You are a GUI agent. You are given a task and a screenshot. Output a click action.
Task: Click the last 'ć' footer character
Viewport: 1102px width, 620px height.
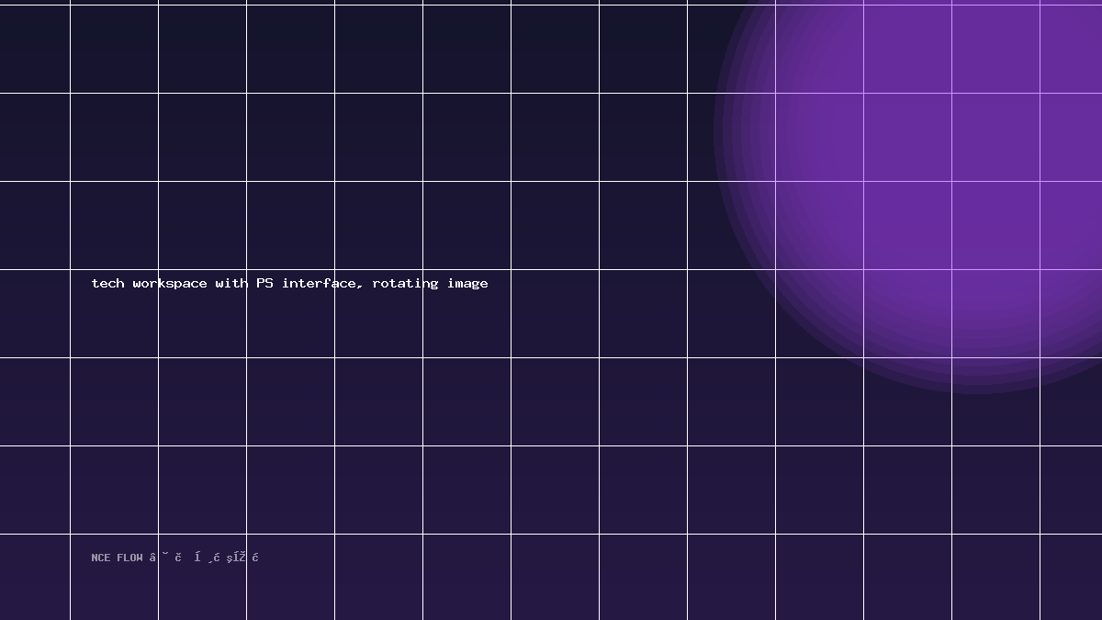[255, 557]
